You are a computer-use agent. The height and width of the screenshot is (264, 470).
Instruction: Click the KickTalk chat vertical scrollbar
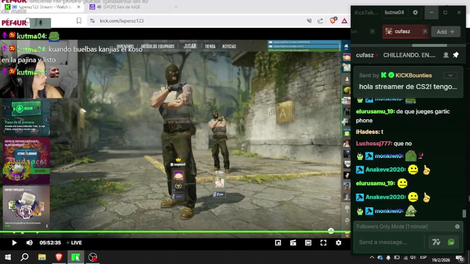[464, 213]
